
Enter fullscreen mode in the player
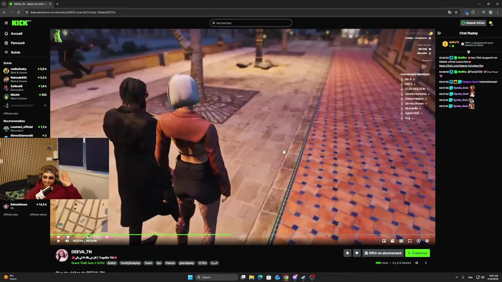(410, 241)
